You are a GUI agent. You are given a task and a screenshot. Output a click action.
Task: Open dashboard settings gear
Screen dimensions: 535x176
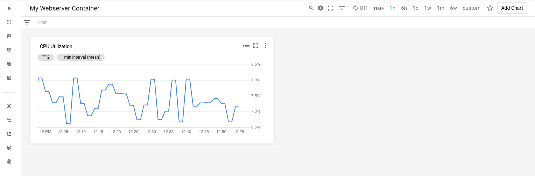321,8
